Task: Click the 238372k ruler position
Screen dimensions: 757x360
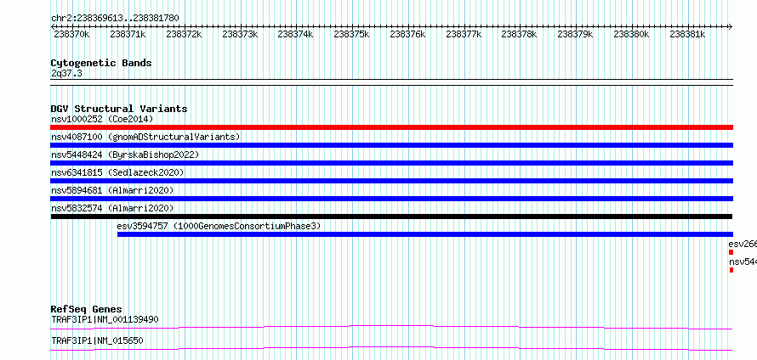Action: [184, 34]
